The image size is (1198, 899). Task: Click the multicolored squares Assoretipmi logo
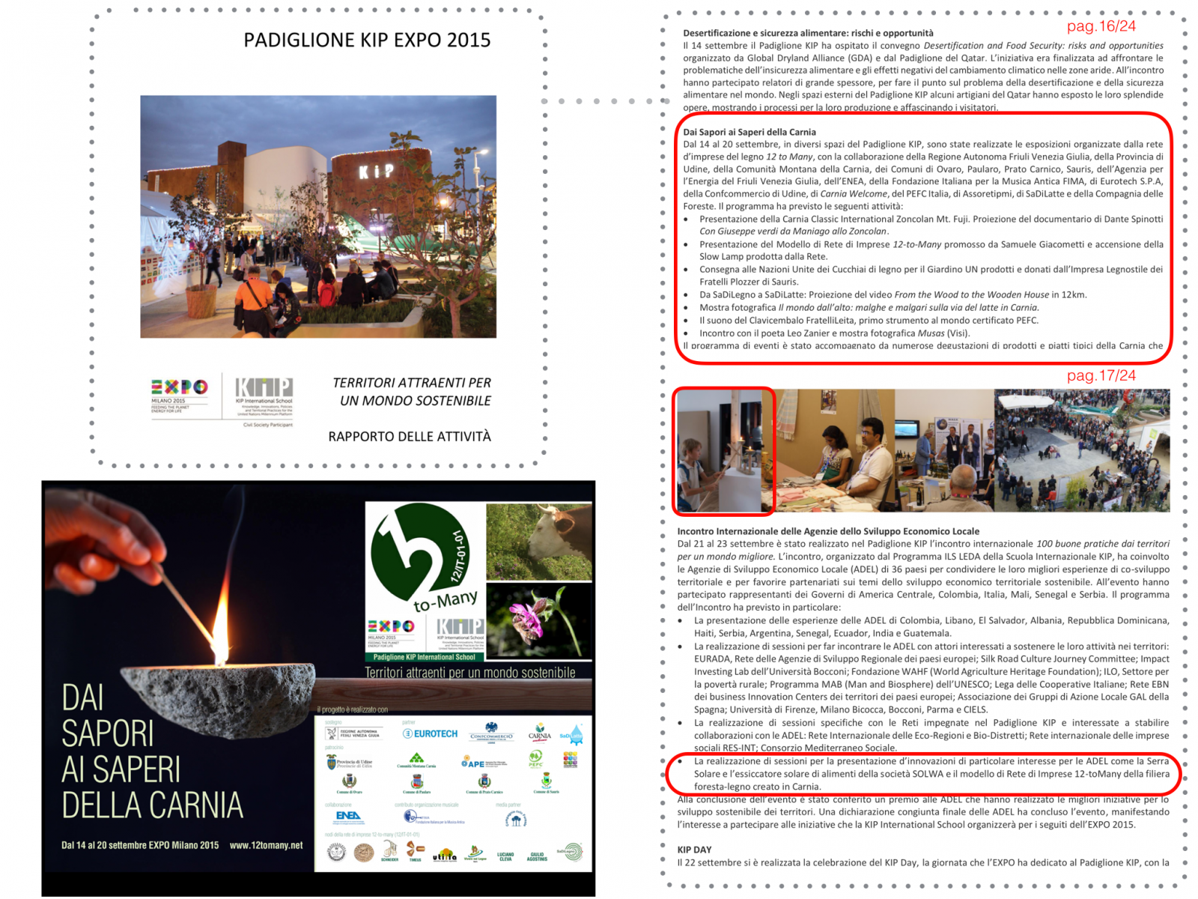(571, 760)
